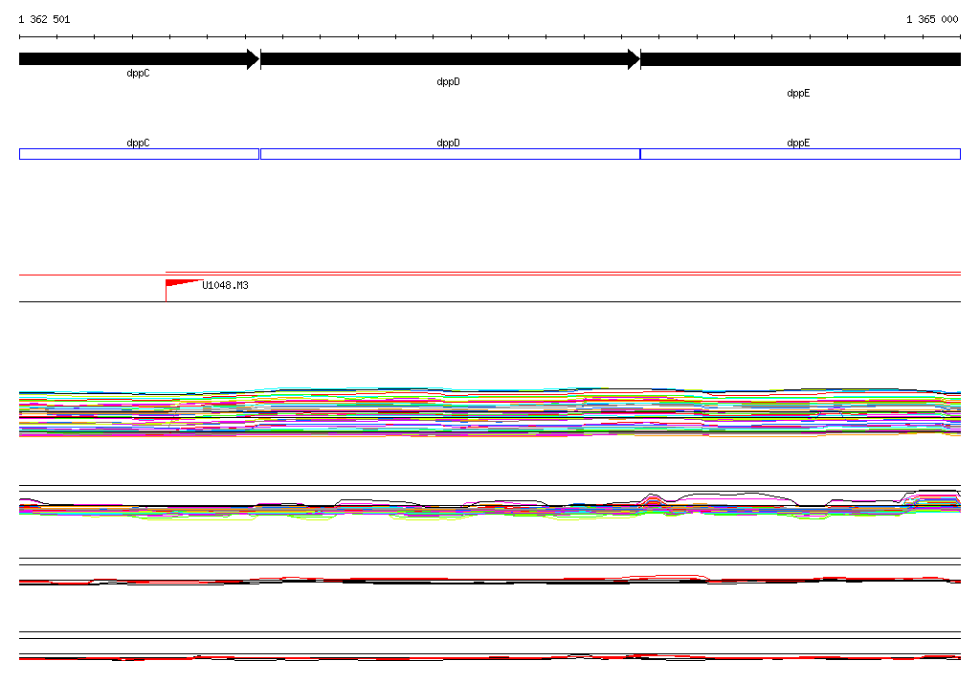Image resolution: width=980 pixels, height=683 pixels.
Task: Click the dppC label above the blue box
Action: pyautogui.click(x=138, y=143)
